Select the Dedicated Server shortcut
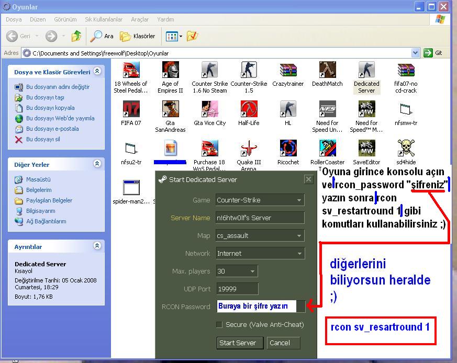The width and height of the screenshot is (457, 363). [x=366, y=77]
